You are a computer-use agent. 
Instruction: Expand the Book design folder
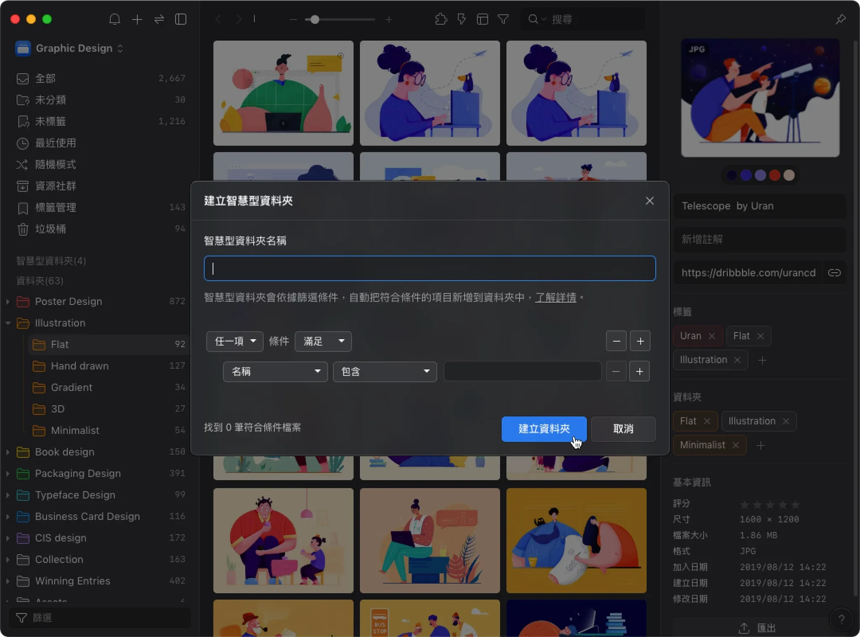coord(8,452)
